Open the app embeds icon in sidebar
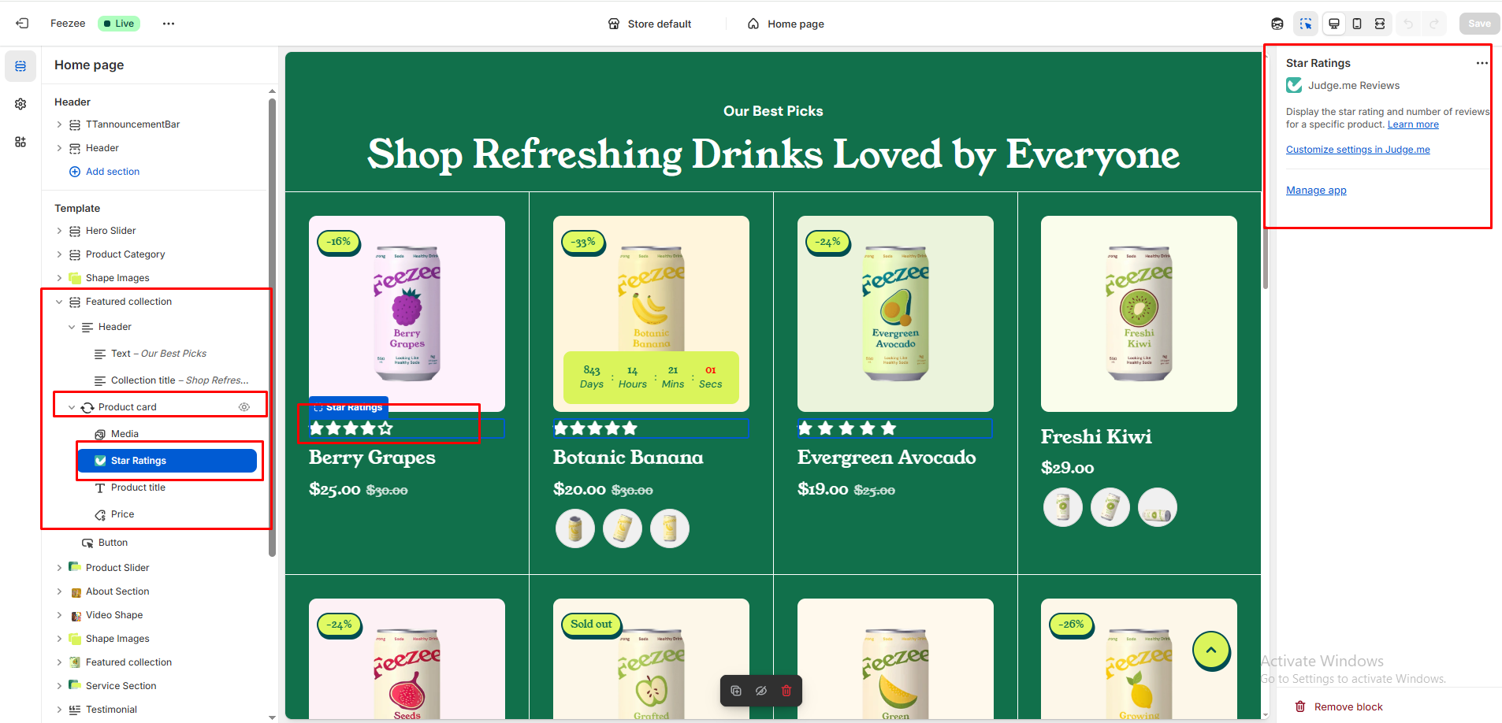Image resolution: width=1502 pixels, height=723 pixels. 20,142
